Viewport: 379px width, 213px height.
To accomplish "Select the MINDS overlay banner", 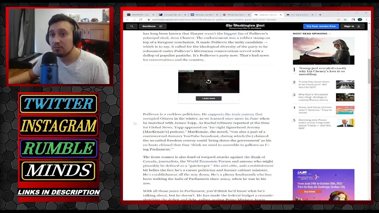I will pos(58,171).
